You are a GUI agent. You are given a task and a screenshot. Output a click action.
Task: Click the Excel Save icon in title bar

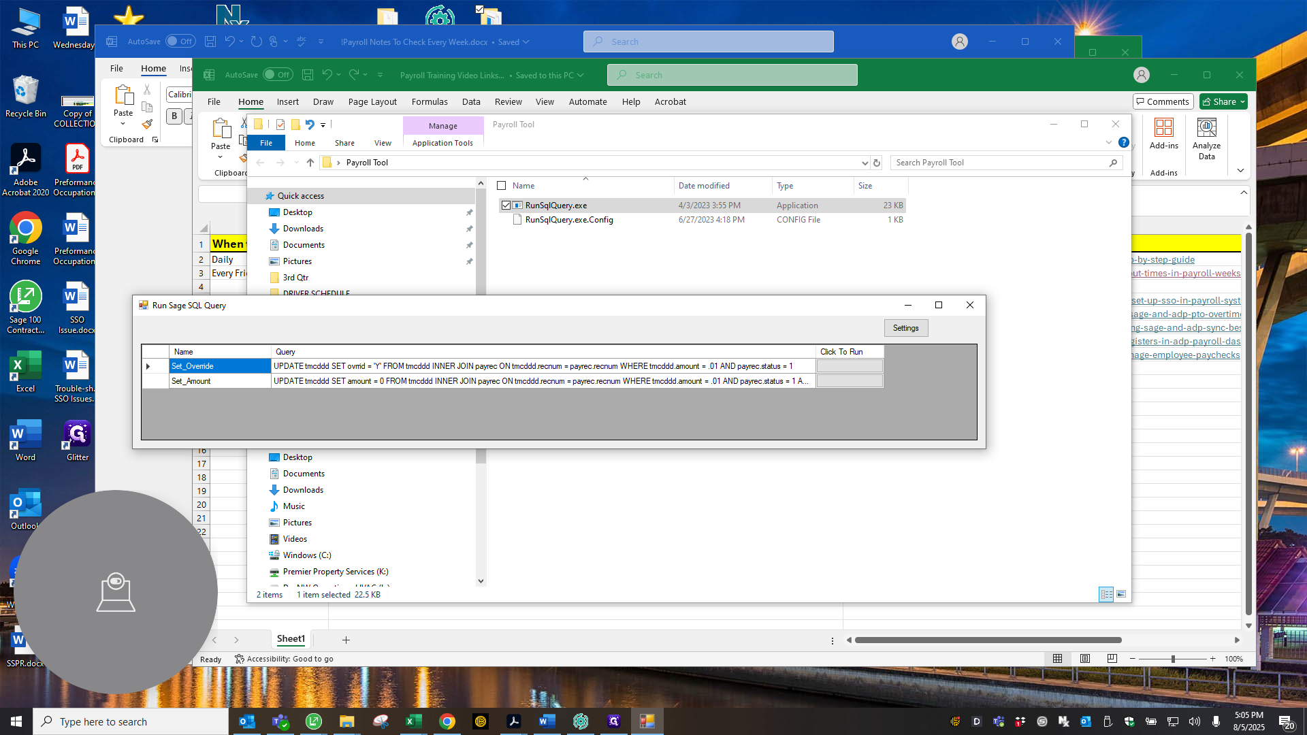pos(308,75)
